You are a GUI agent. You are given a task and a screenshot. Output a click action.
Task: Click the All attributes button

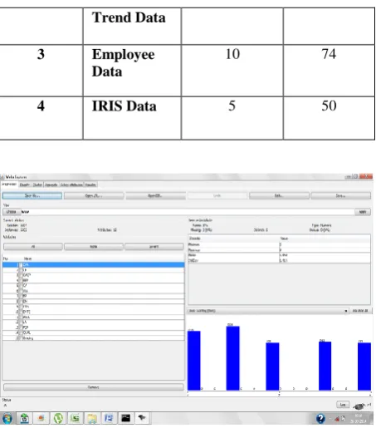pyautogui.click(x=33, y=247)
